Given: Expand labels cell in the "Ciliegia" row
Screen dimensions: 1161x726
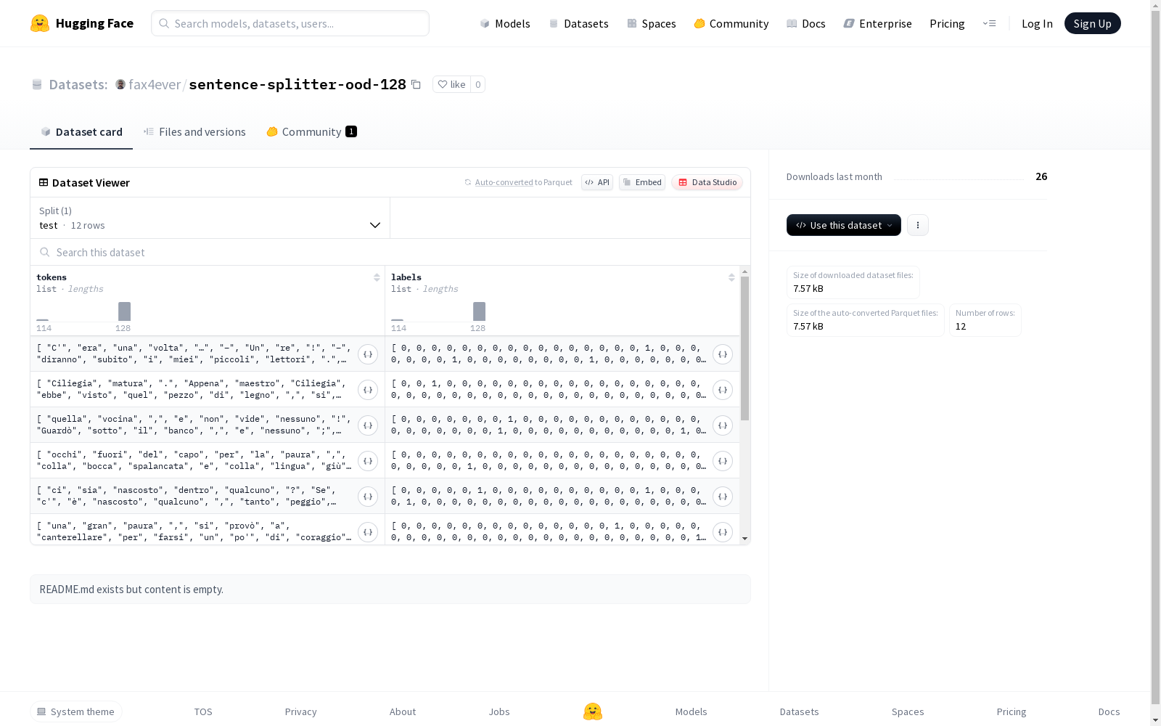Looking at the screenshot, I should 723,390.
